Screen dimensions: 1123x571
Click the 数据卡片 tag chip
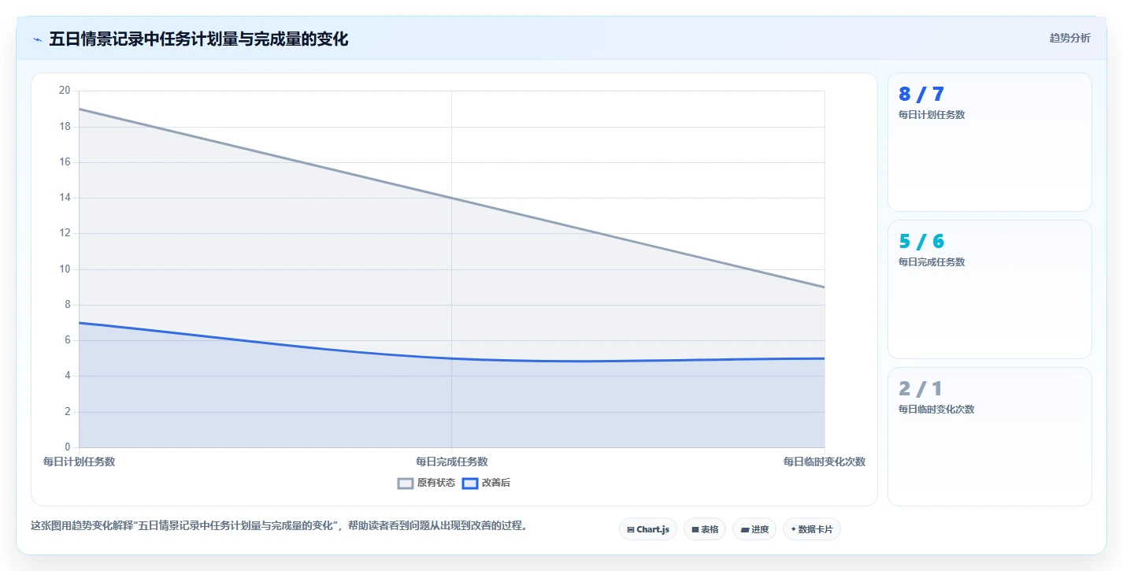[x=811, y=529]
